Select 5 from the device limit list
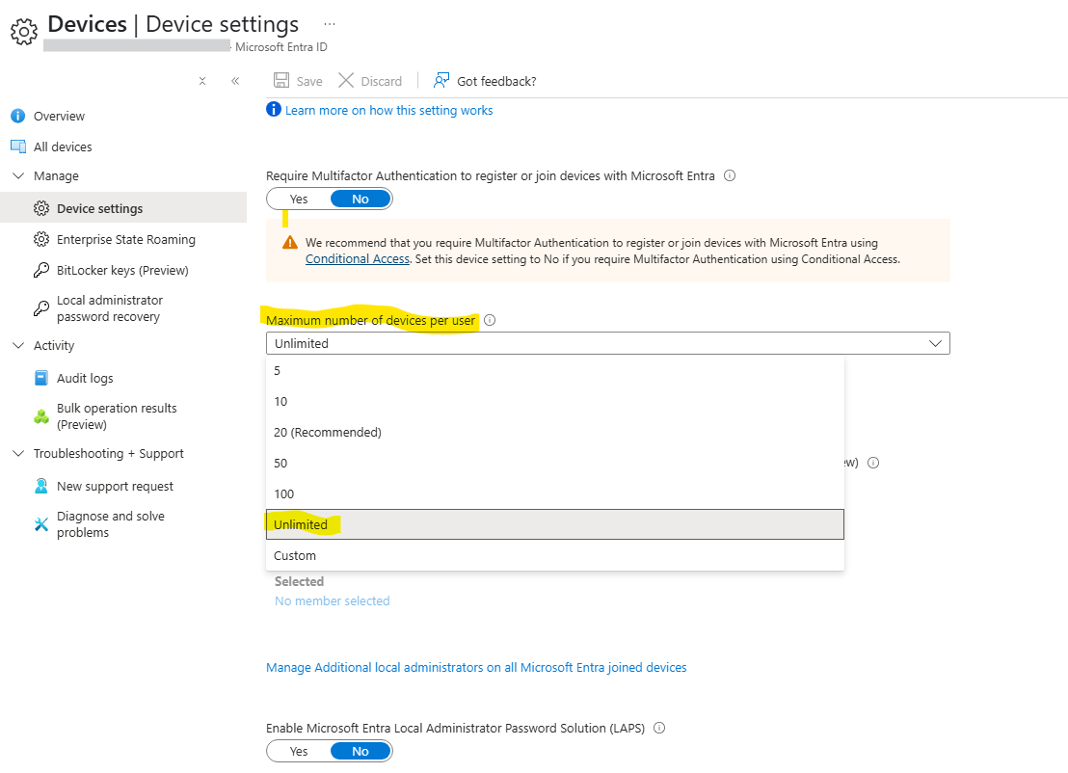The image size is (1068, 773). (x=555, y=370)
